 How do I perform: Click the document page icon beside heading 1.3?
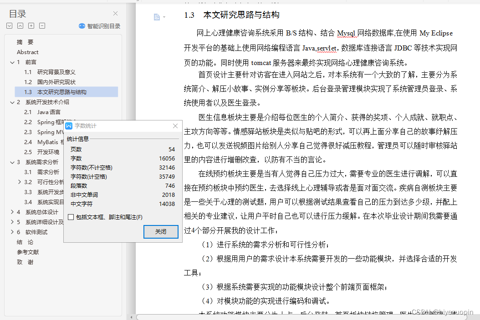point(157,17)
